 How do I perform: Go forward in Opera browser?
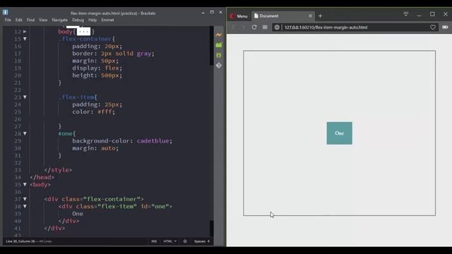pos(244,27)
